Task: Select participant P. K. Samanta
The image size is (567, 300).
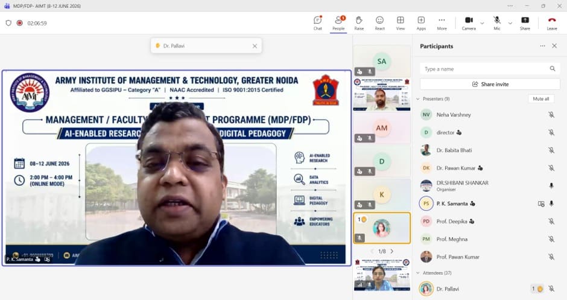Action: click(x=488, y=203)
